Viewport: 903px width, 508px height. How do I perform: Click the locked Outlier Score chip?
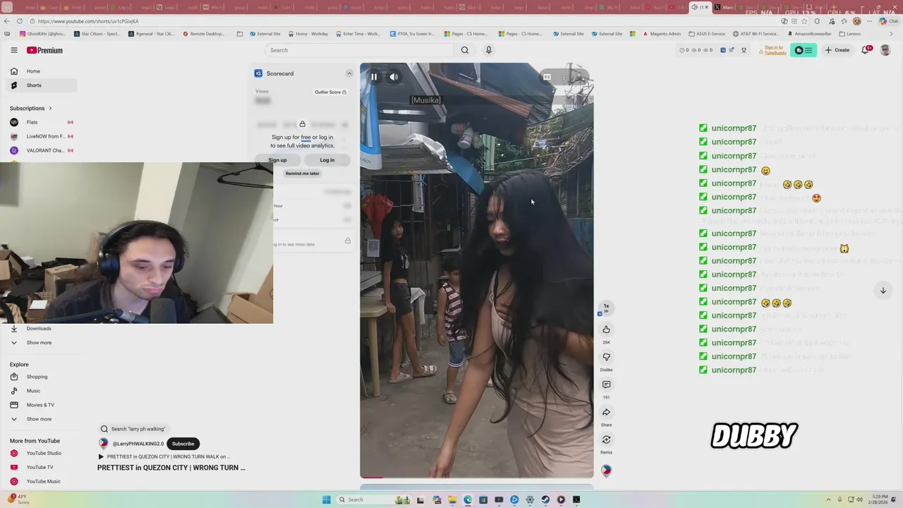click(x=330, y=92)
